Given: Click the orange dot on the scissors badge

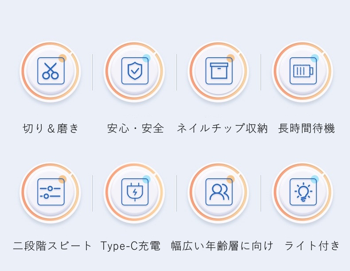Looking at the screenshot, I should [62, 58].
